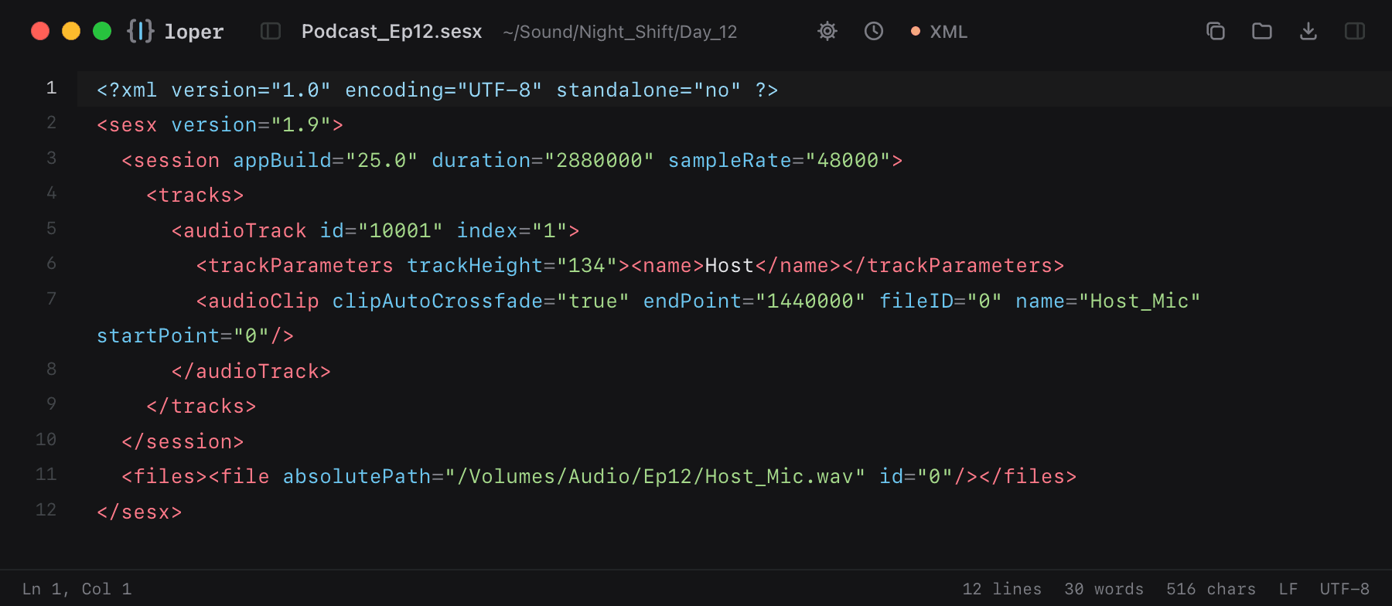Open the XML language selector

[x=940, y=32]
